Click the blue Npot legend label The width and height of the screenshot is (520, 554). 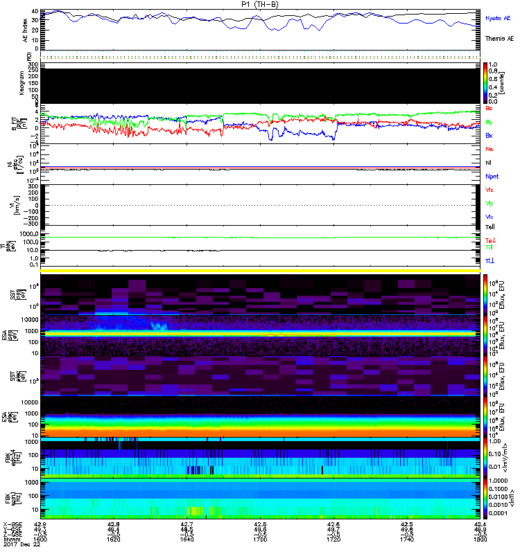(x=491, y=177)
